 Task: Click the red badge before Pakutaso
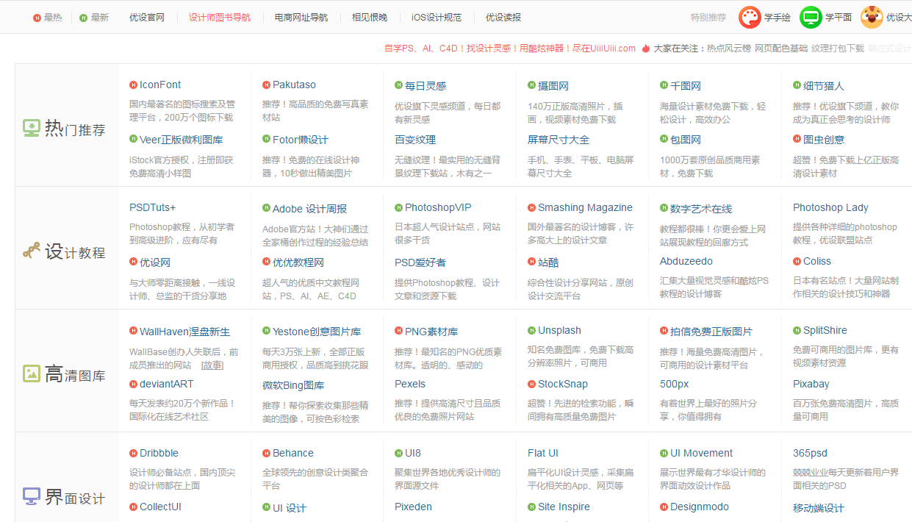point(266,85)
